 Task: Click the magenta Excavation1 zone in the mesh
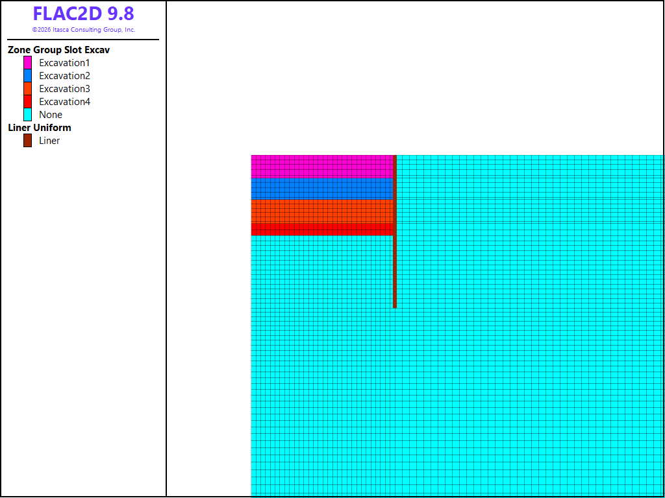pyautogui.click(x=322, y=167)
